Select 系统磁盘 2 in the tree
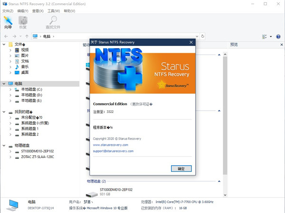 29,134
